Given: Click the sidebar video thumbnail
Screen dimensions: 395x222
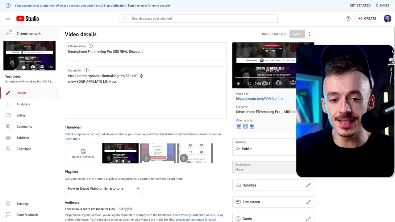Looking at the screenshot, I should [x=30, y=55].
